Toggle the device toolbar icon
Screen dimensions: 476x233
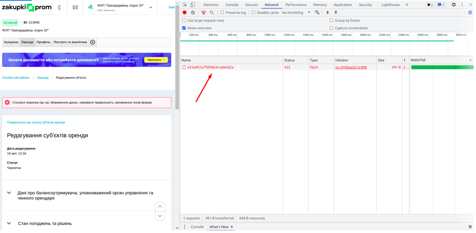coord(192,5)
